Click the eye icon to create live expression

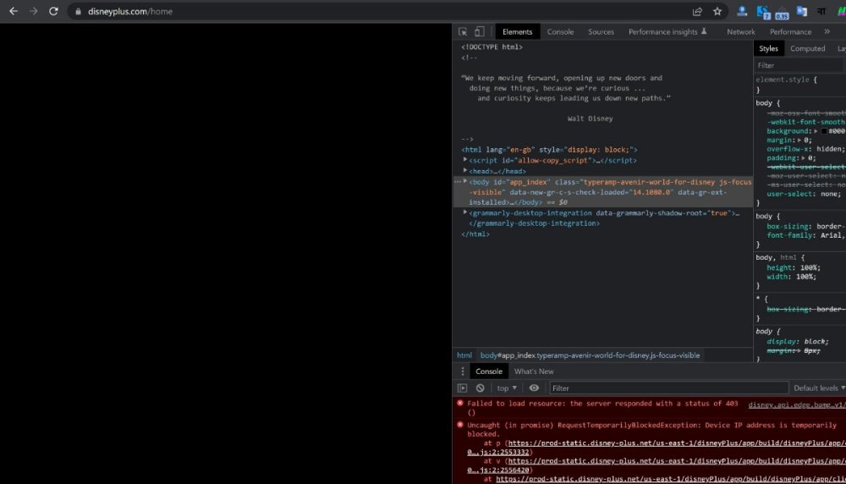(x=534, y=388)
